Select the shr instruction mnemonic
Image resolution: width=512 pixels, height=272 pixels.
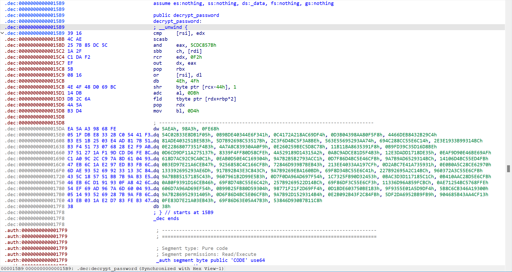(157, 87)
